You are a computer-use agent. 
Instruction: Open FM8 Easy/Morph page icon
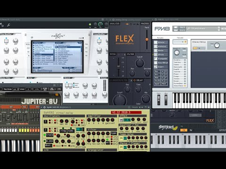point(155,62)
